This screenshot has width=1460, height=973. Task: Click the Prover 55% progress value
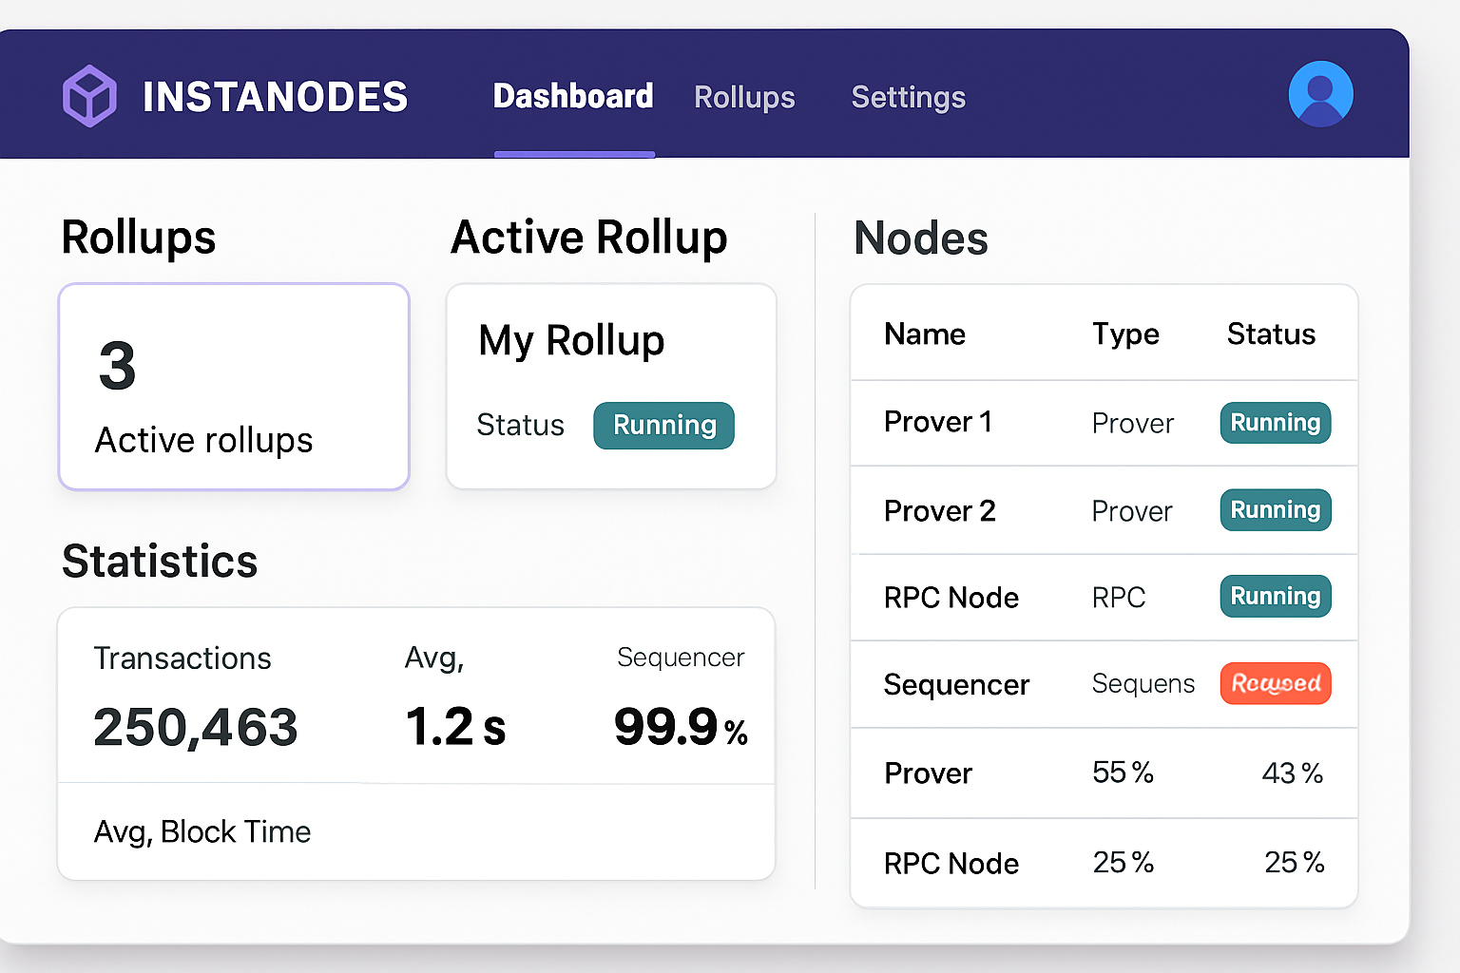pyautogui.click(x=1123, y=773)
